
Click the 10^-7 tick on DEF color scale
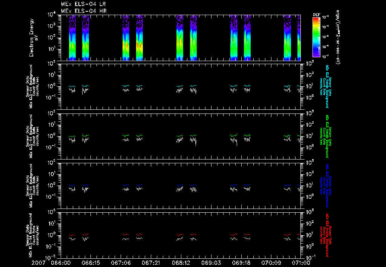click(326, 57)
